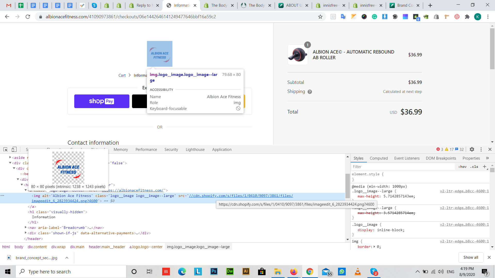
Task: Open the Performance DevTools tab
Action: click(x=146, y=149)
